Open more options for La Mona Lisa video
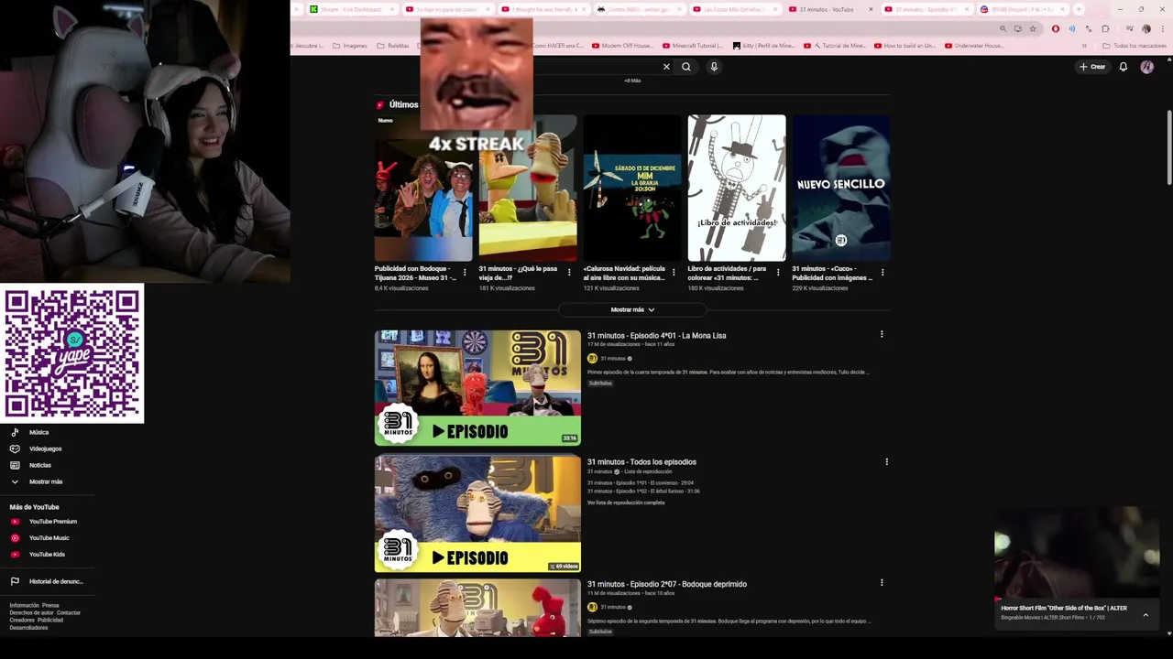Image resolution: width=1173 pixels, height=659 pixels. pos(882,334)
